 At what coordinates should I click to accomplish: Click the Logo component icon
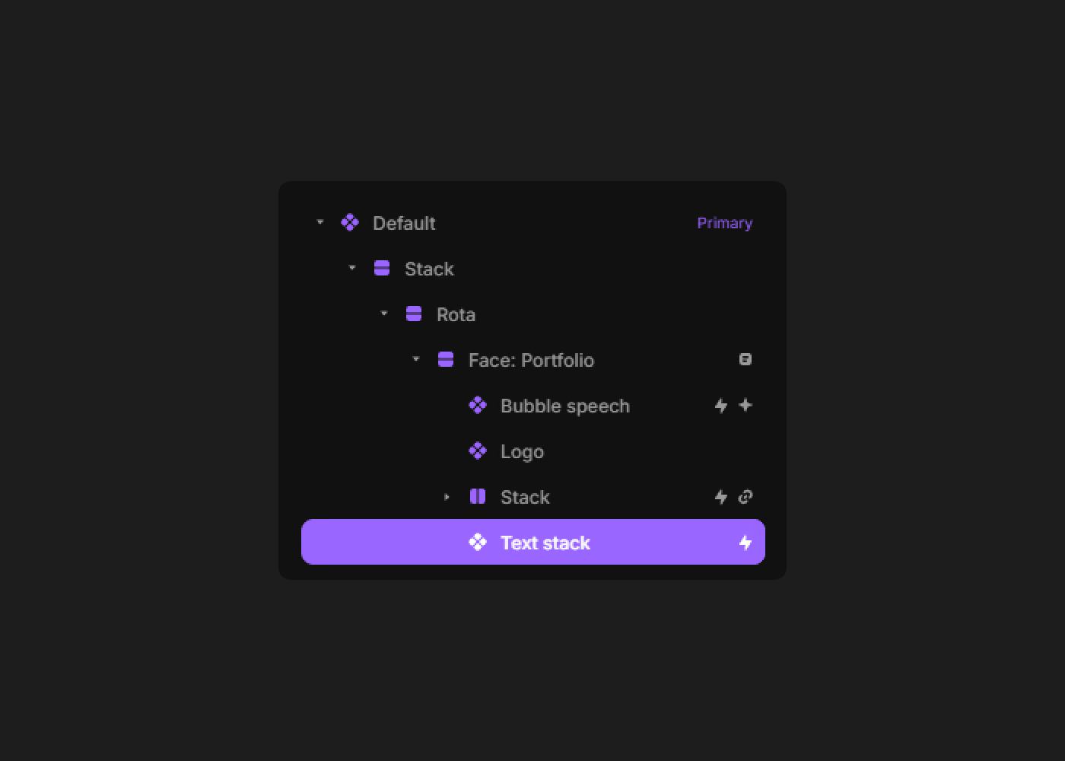click(478, 451)
